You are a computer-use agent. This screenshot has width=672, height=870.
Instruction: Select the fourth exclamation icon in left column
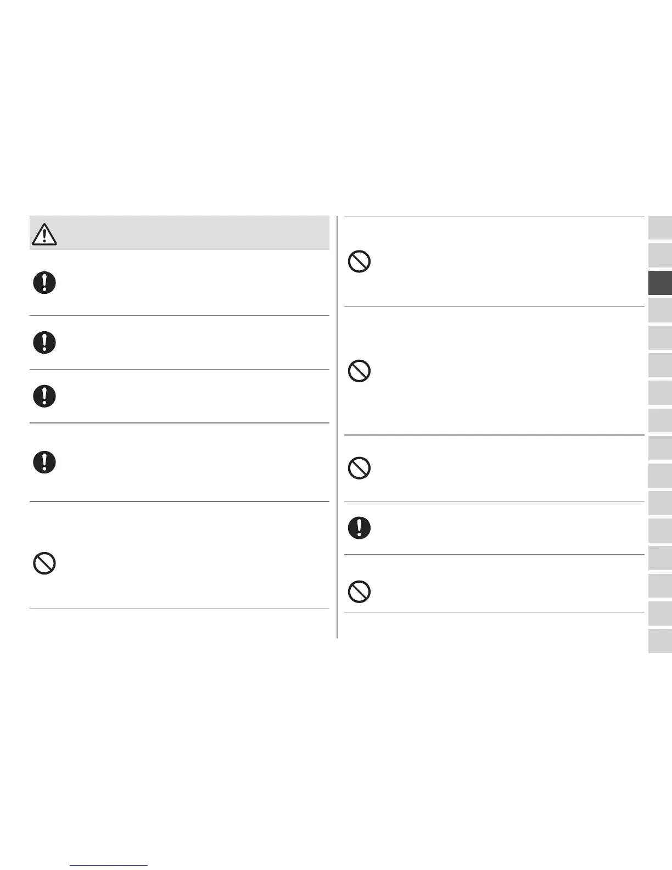pos(44,462)
